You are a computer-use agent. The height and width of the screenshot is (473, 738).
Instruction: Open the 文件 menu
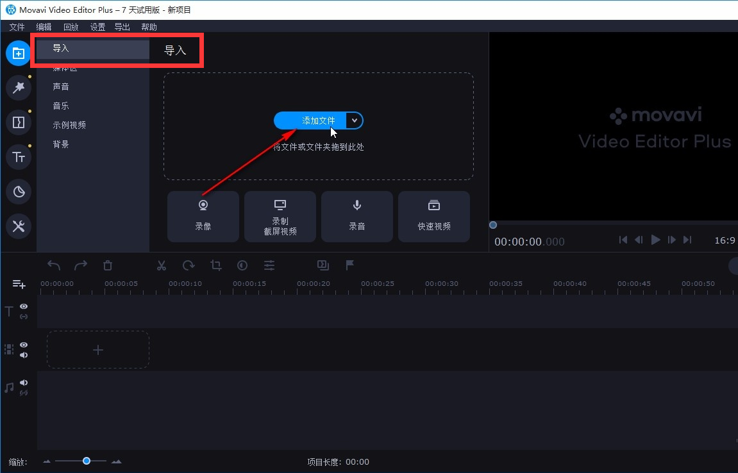(x=17, y=27)
